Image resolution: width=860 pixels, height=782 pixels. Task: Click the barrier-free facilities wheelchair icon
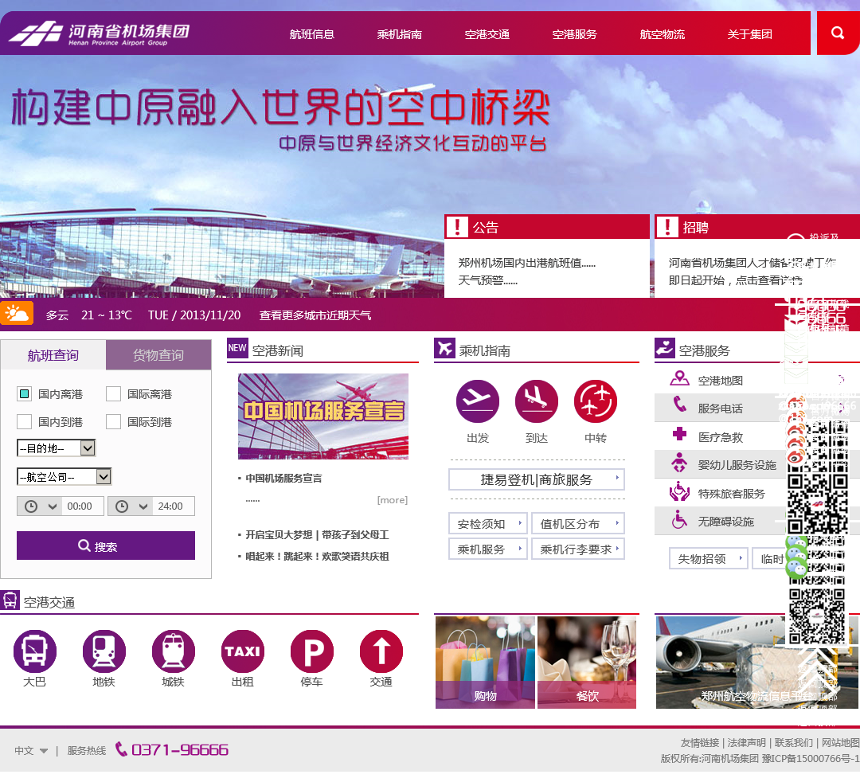[679, 519]
